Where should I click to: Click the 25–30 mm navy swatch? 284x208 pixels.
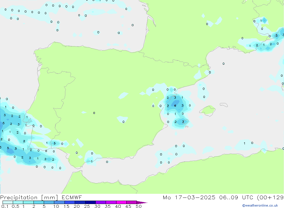90,202
